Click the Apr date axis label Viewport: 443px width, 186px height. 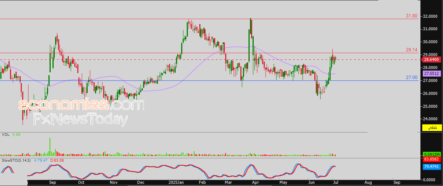255,182
